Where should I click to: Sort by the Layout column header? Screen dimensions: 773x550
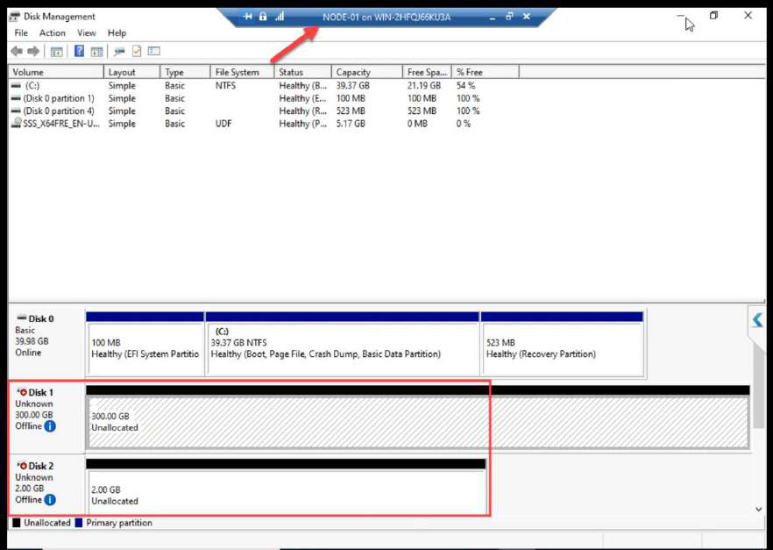[132, 72]
